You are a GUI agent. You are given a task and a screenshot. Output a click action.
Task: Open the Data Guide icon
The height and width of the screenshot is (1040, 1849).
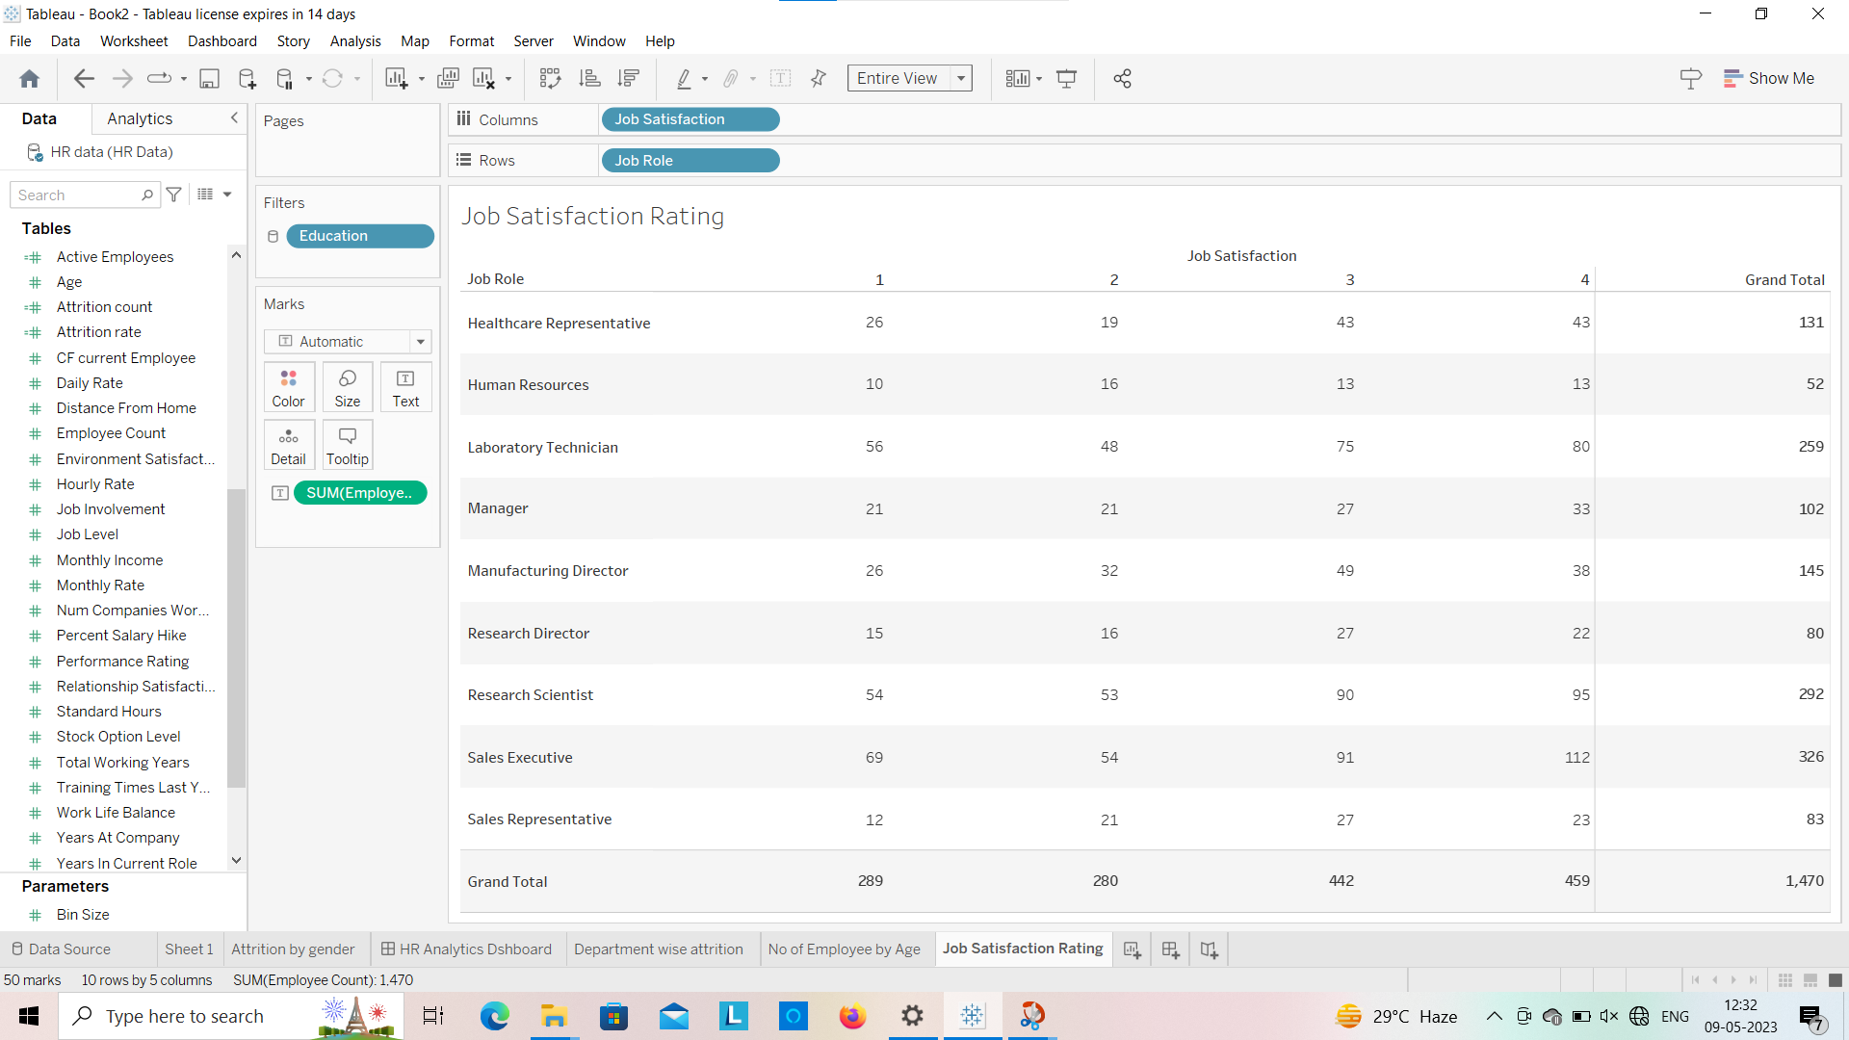click(1690, 79)
